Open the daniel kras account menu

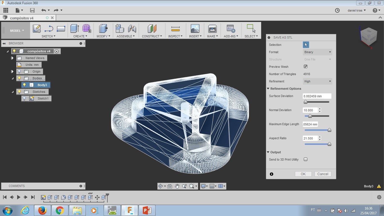click(357, 10)
